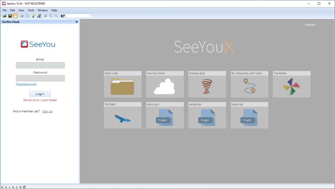The height and width of the screenshot is (189, 335).
Task: Expand the empty toolbar combo box
Action: (91, 16)
